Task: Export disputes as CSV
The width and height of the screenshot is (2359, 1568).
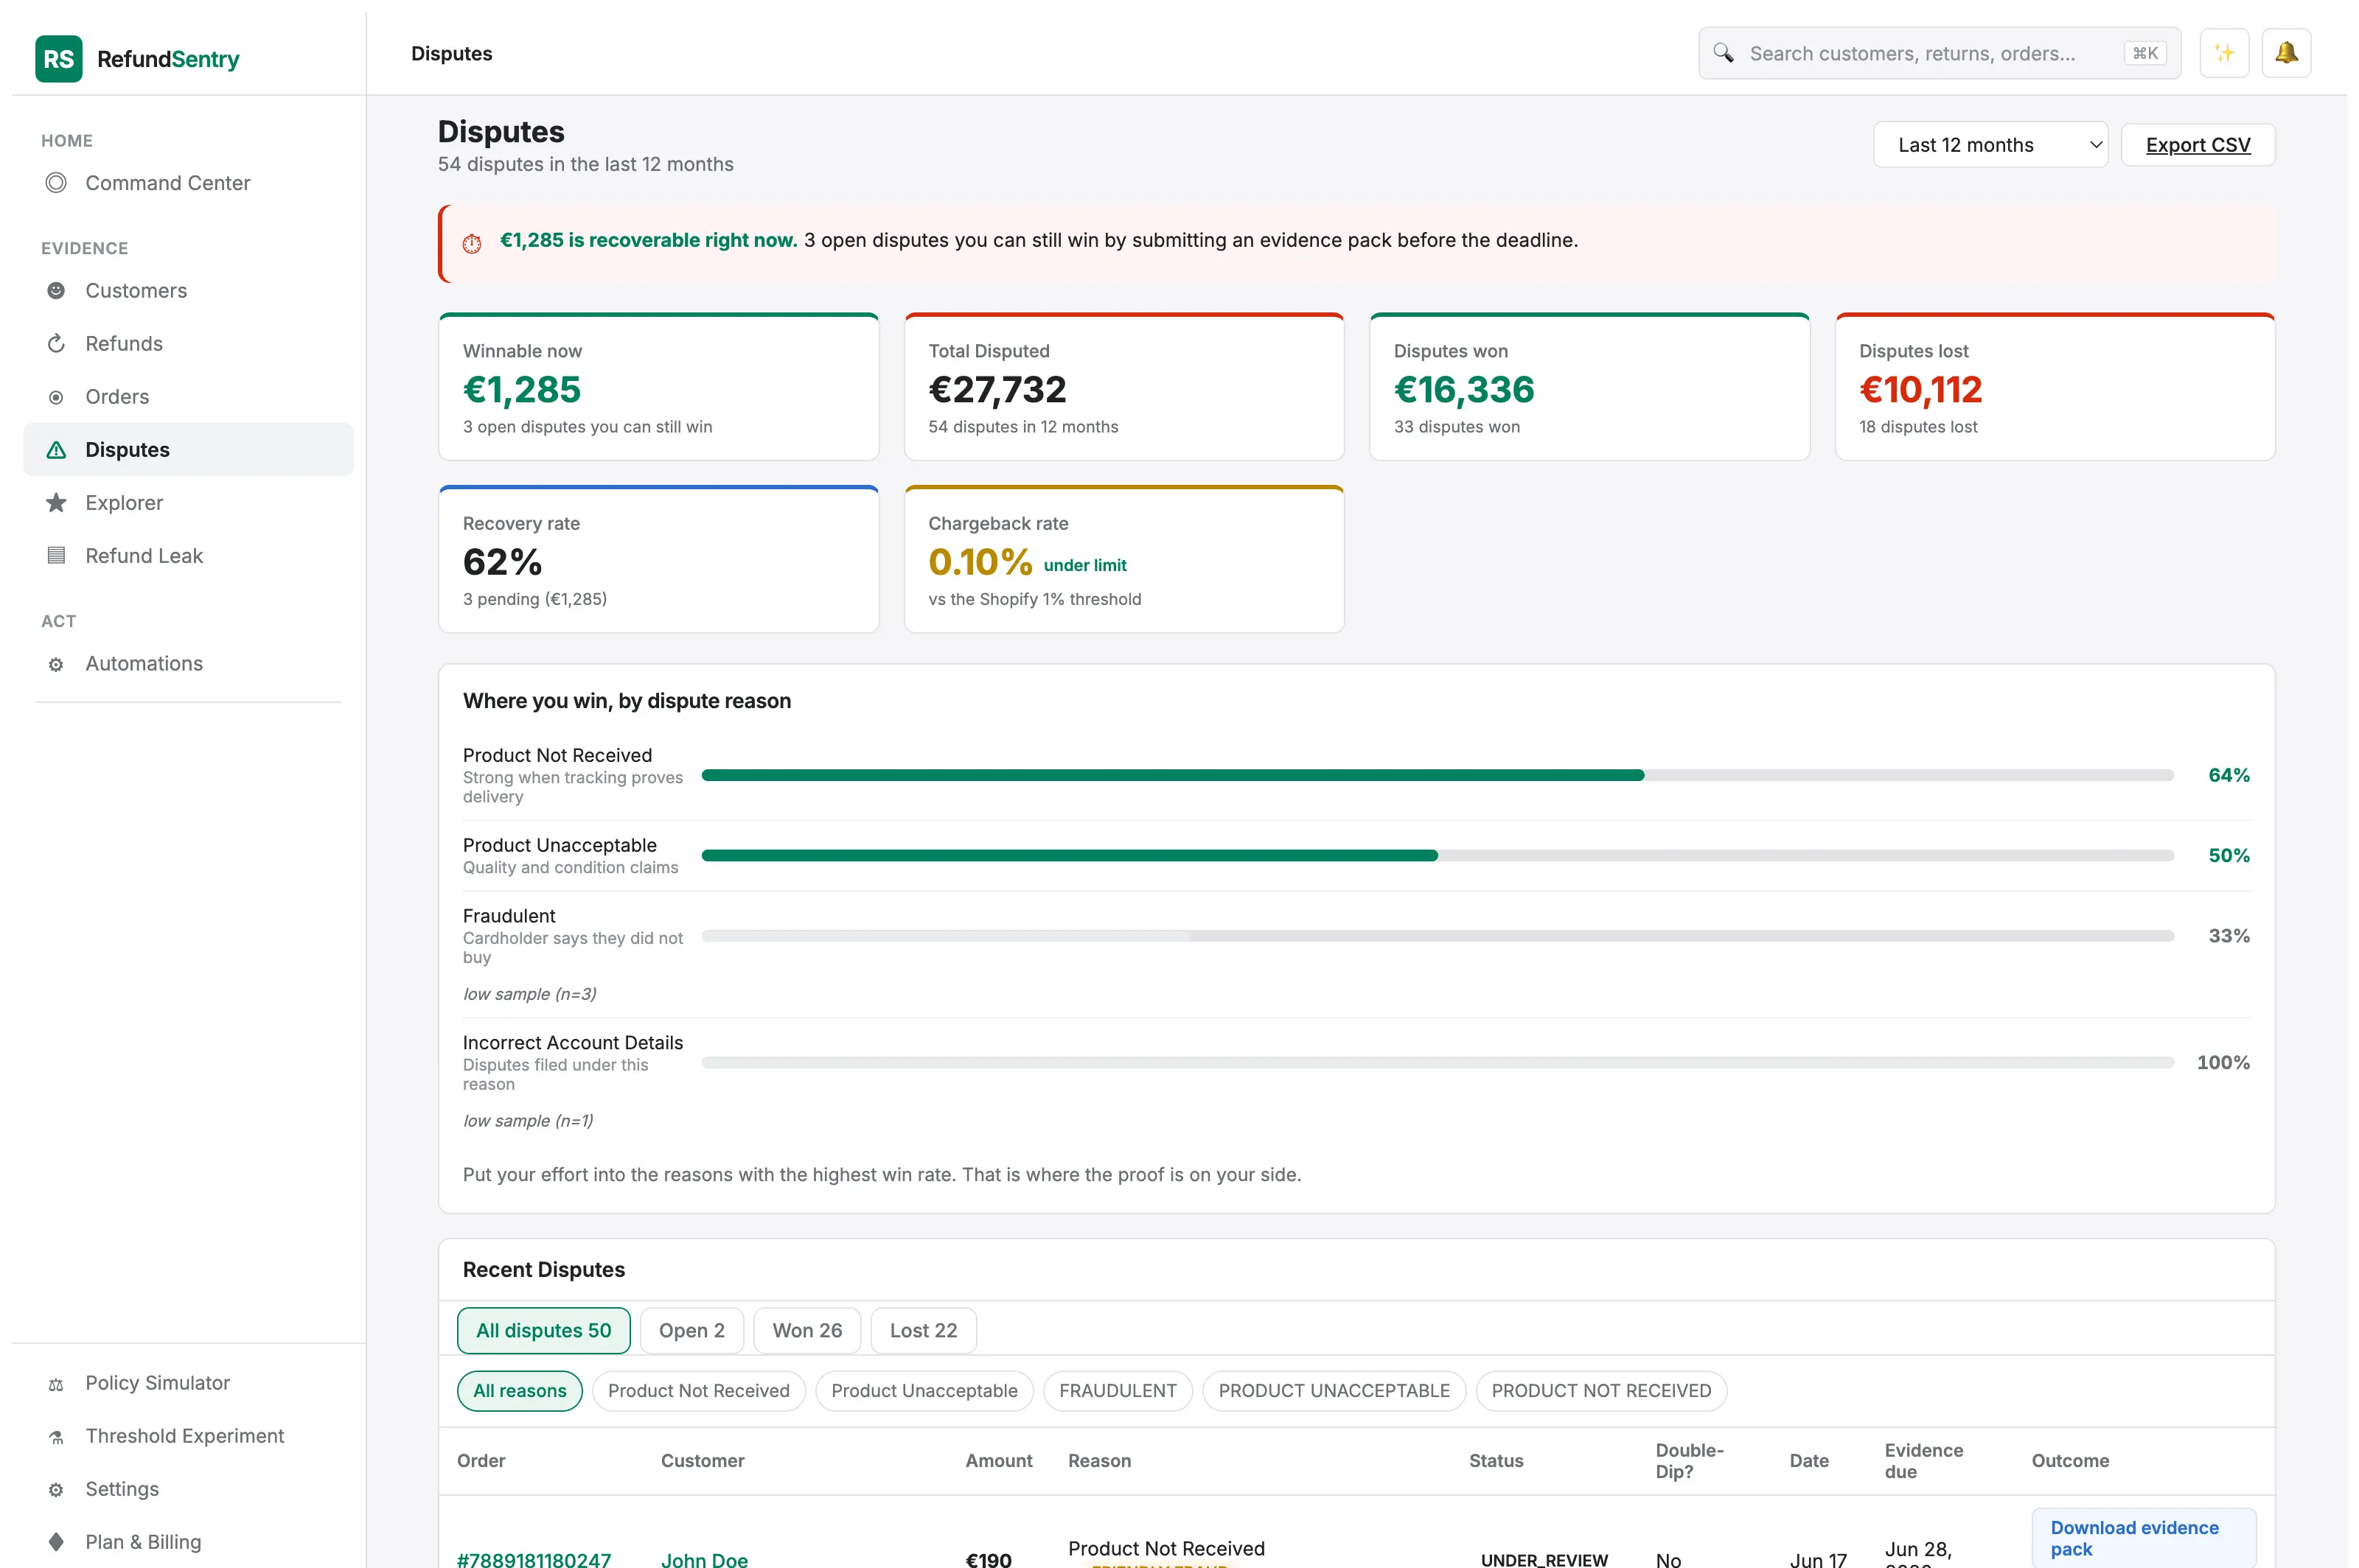Action: coord(2198,145)
